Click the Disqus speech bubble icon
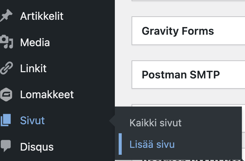Image resolution: width=245 pixels, height=161 pixels. tap(6, 146)
